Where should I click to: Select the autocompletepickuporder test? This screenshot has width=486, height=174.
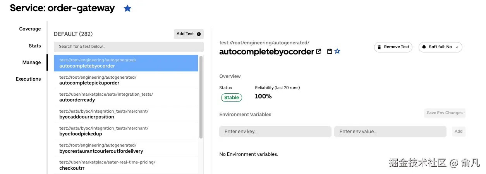pyautogui.click(x=126, y=80)
